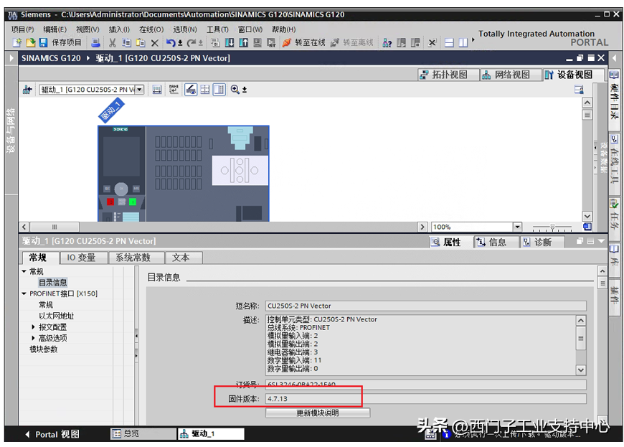
Task: Open the 在线(O) menu
Action: point(151,29)
